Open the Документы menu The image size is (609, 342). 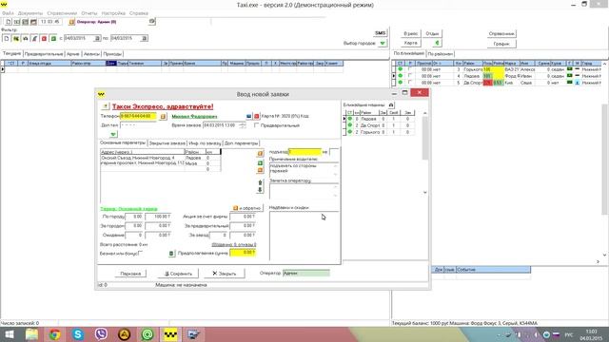30,13
